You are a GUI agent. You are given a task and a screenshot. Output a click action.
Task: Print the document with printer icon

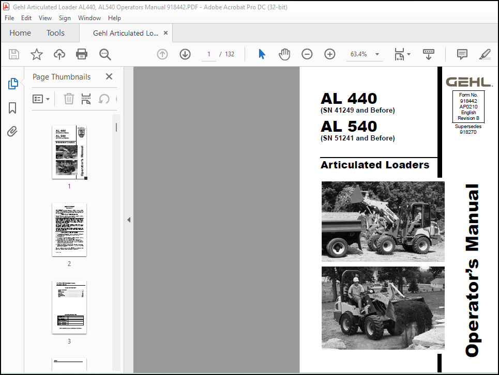pos(82,54)
